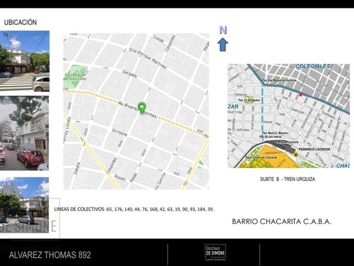Open the photo with the red car
Screen dimensions: 354x266
click(x=24, y=133)
